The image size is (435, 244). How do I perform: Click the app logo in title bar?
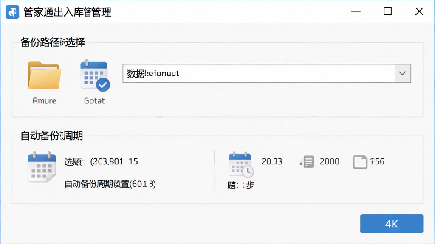point(12,12)
